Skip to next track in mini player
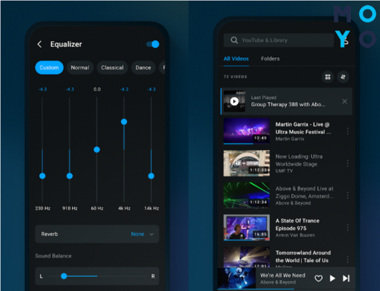The width and height of the screenshot is (380, 291). coord(346,278)
